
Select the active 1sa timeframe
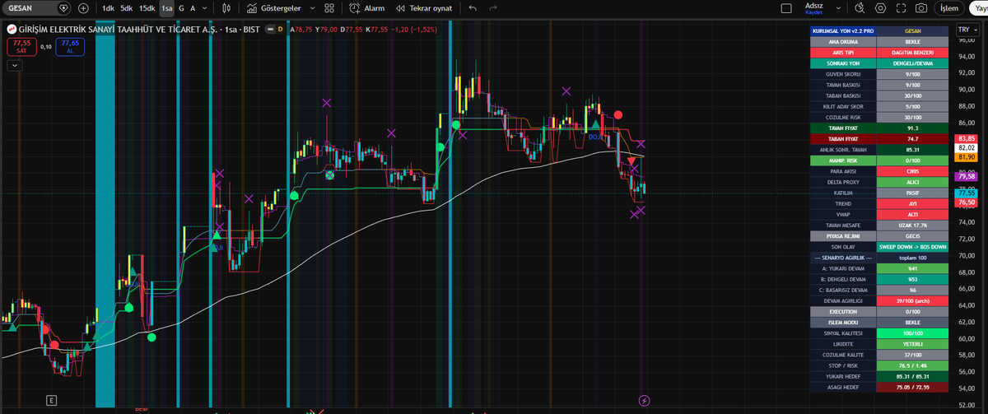click(x=166, y=8)
